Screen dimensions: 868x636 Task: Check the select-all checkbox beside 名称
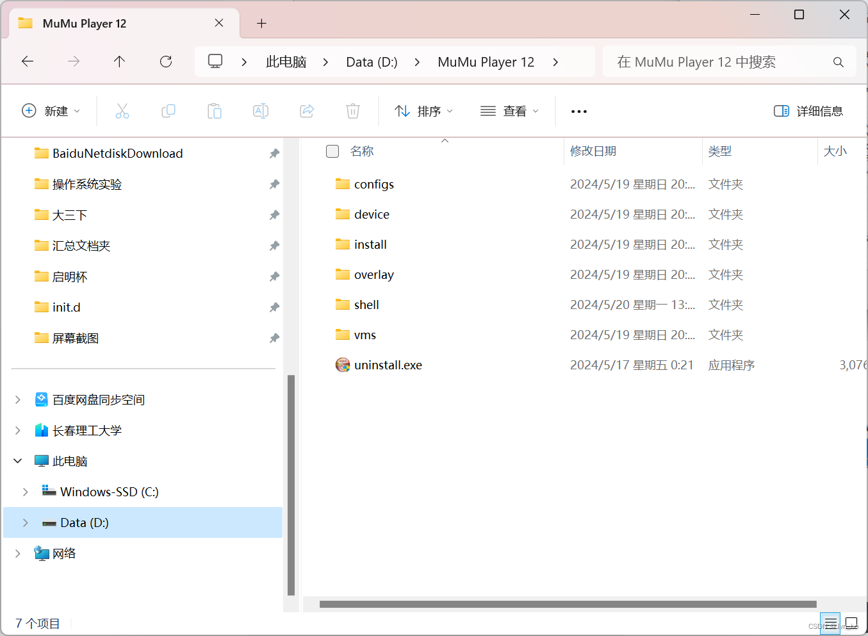coord(332,151)
